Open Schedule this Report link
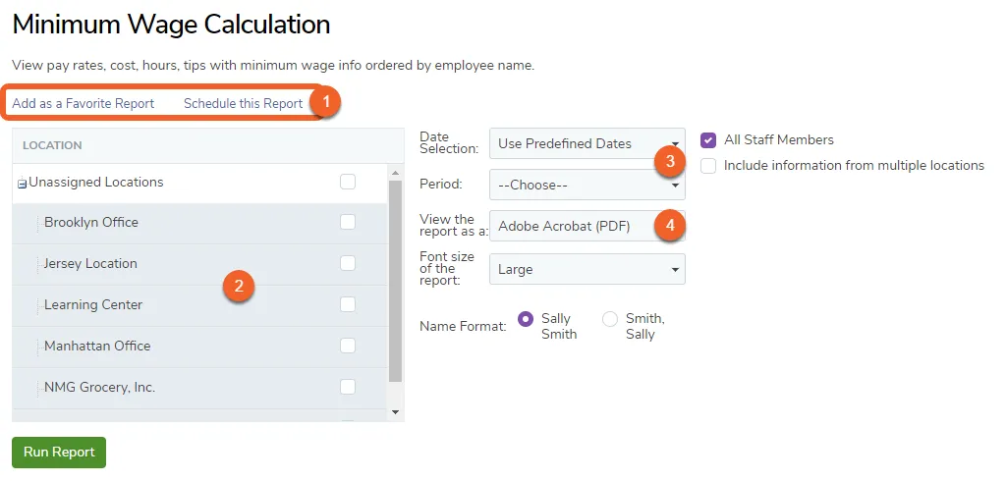The height and width of the screenshot is (481, 1006). [244, 103]
